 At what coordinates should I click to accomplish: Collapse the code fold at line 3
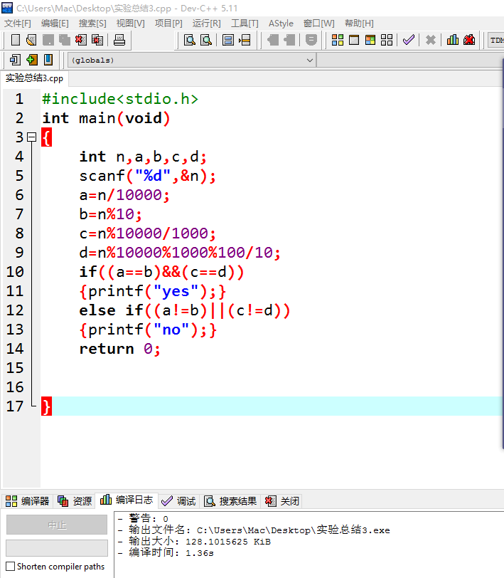click(32, 137)
